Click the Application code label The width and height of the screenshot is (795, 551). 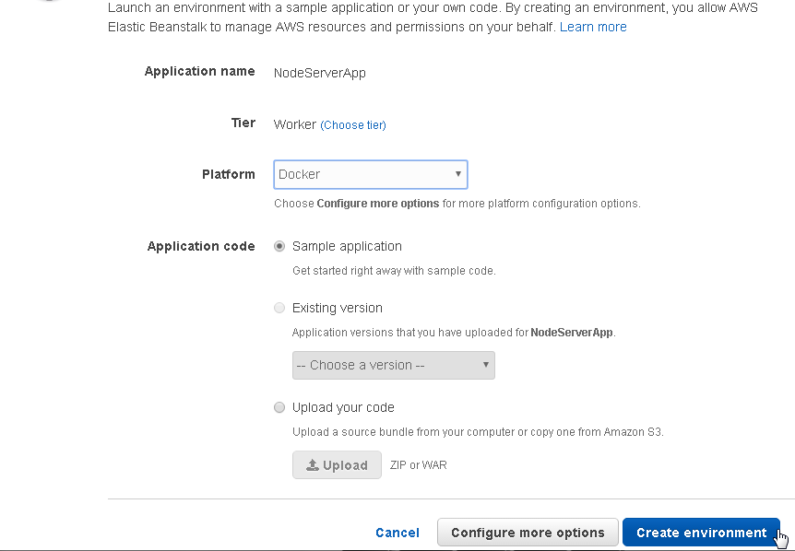[201, 246]
